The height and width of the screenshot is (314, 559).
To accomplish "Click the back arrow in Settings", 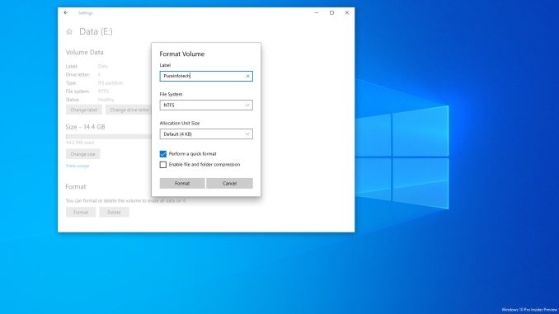I will [x=66, y=13].
